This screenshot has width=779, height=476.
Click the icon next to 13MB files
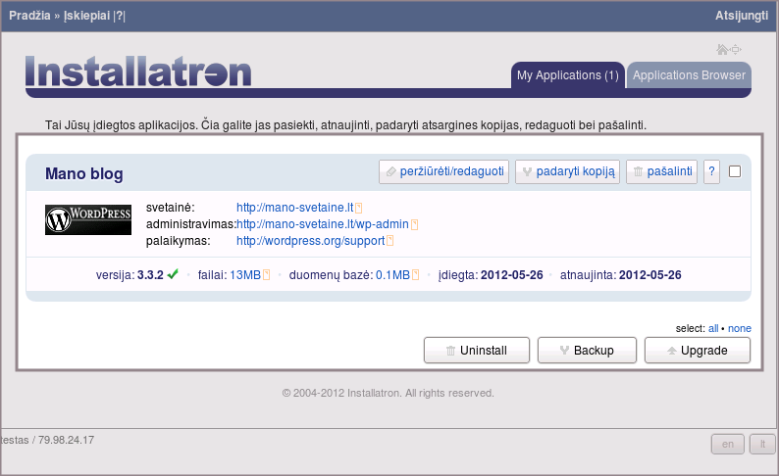(266, 275)
